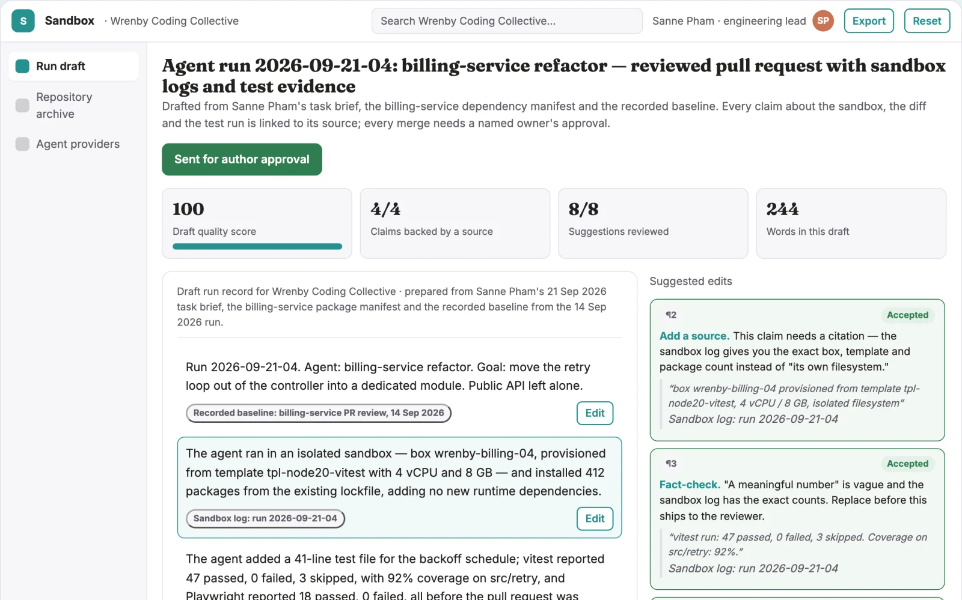
Task: Click the quoted box wrenby-billing-04 citation
Action: (x=794, y=396)
